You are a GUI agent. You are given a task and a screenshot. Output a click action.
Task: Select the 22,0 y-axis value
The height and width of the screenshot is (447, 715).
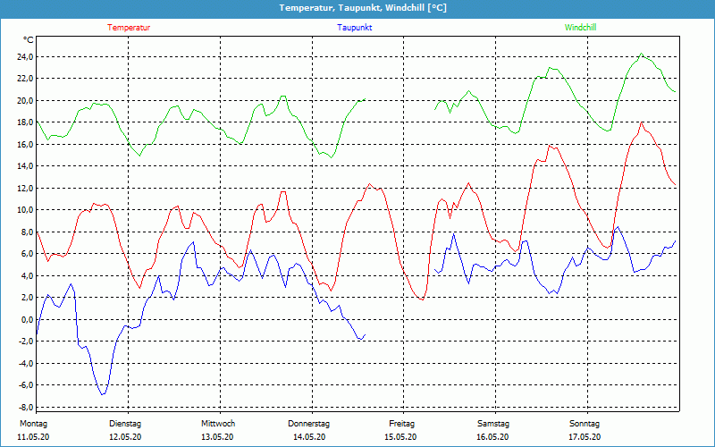coord(25,79)
